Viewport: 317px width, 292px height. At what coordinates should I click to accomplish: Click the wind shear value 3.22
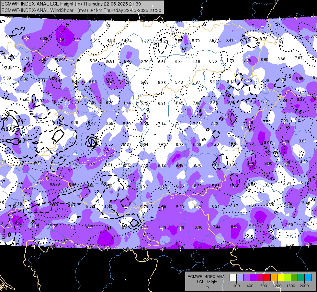click(77, 40)
